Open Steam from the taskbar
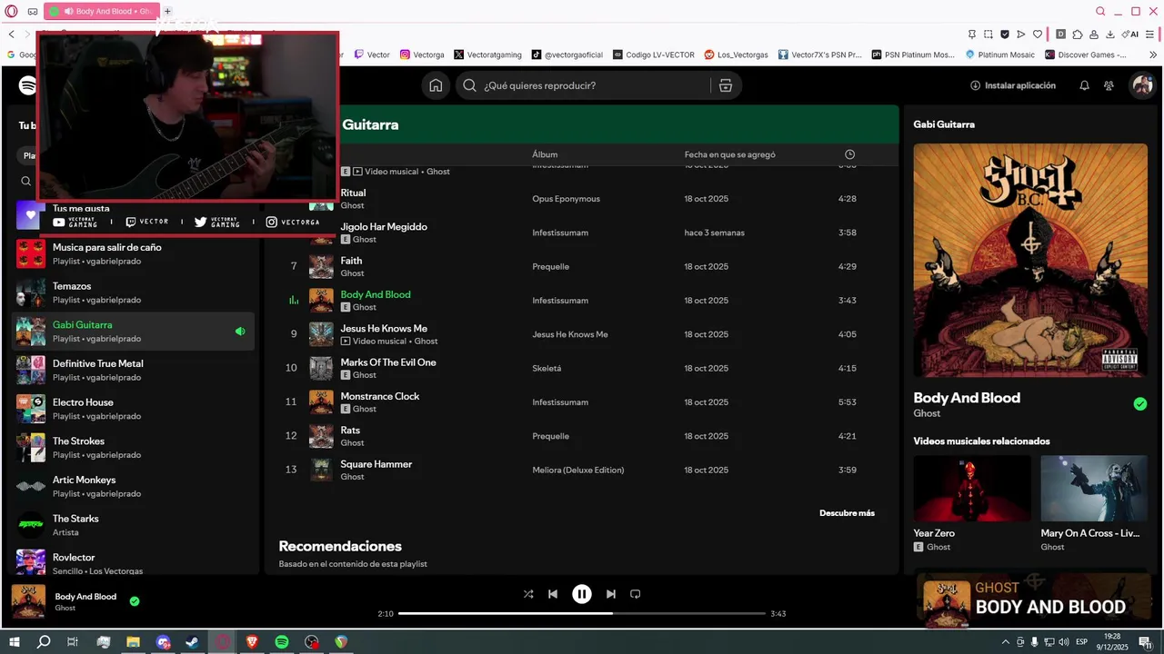The width and height of the screenshot is (1164, 654). (192, 642)
